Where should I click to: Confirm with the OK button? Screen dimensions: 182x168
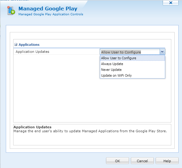tap(117, 161)
